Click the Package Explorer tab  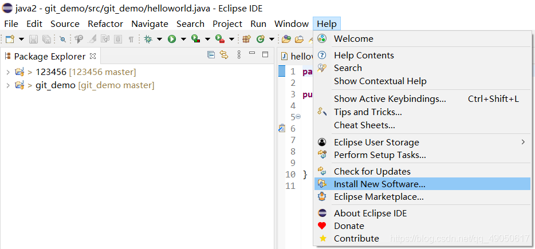tap(49, 56)
